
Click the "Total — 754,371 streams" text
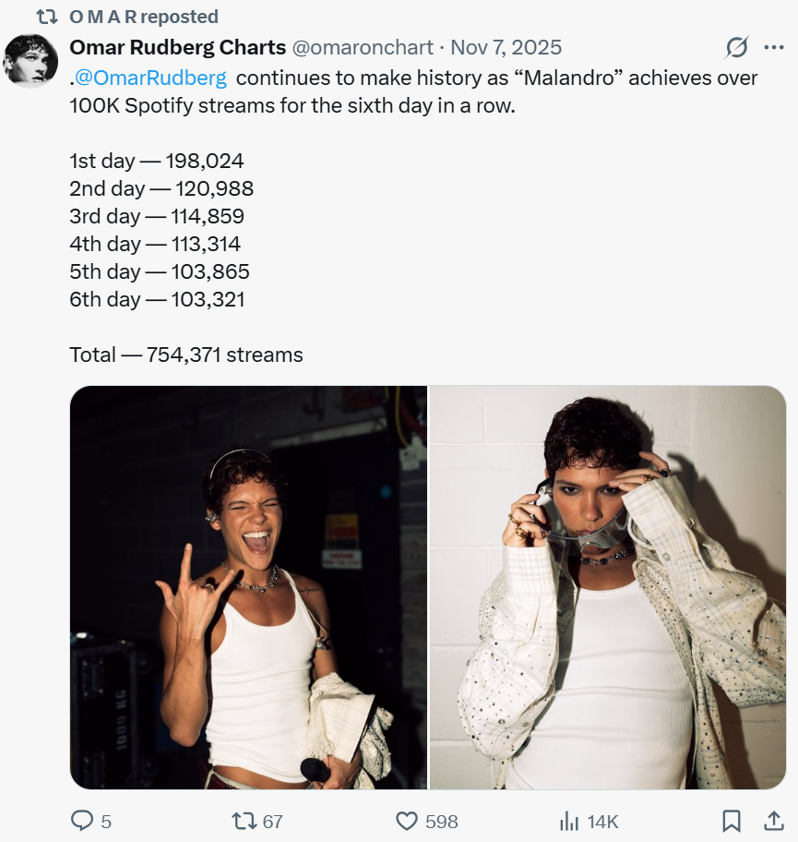[185, 355]
